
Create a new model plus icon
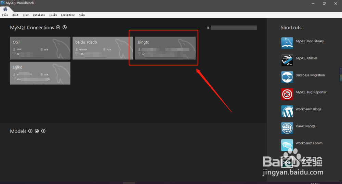click(30, 131)
